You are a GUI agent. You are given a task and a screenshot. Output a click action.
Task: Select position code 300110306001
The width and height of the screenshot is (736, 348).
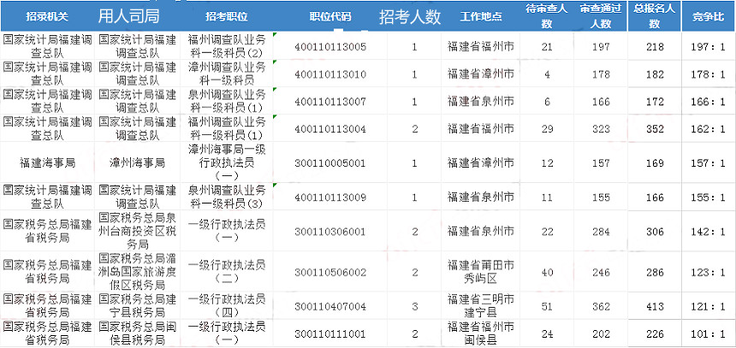click(330, 232)
